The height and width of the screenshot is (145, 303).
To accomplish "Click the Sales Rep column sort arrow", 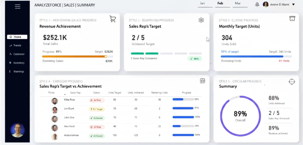I will pyautogui.click(x=65, y=95).
